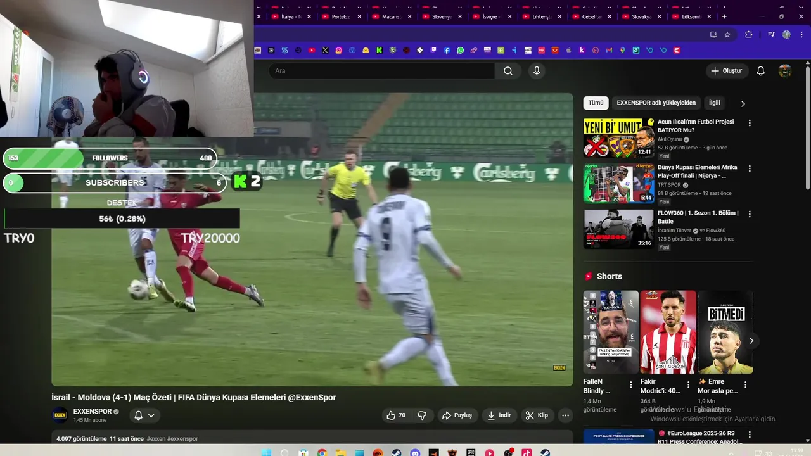Open the EXXENSPOR channel name link
The height and width of the screenshot is (456, 811).
pyautogui.click(x=93, y=412)
